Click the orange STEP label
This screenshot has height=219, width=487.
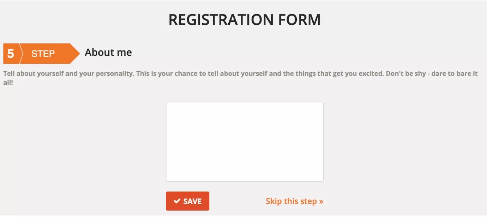coord(43,54)
